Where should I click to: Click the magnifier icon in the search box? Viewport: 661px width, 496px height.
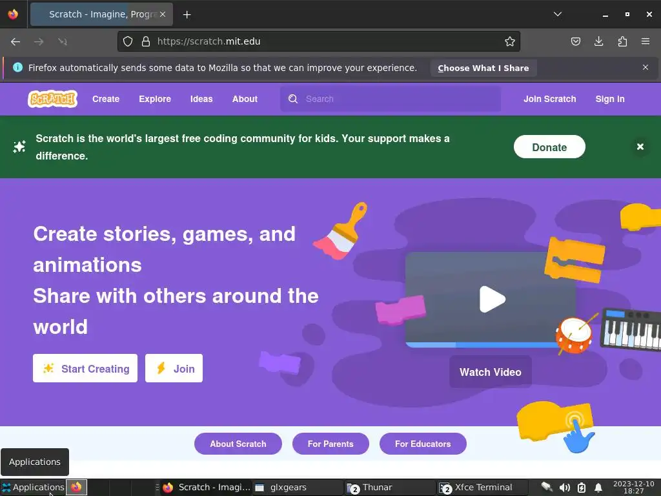tap(293, 99)
